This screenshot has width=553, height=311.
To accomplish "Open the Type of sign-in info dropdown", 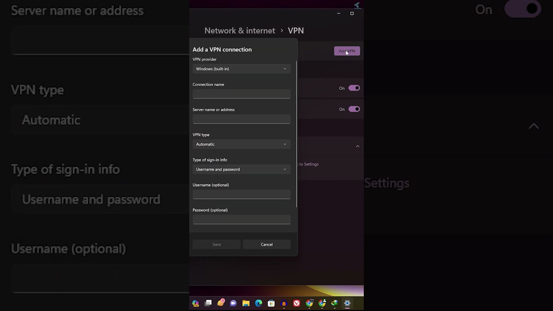I will pyautogui.click(x=242, y=169).
